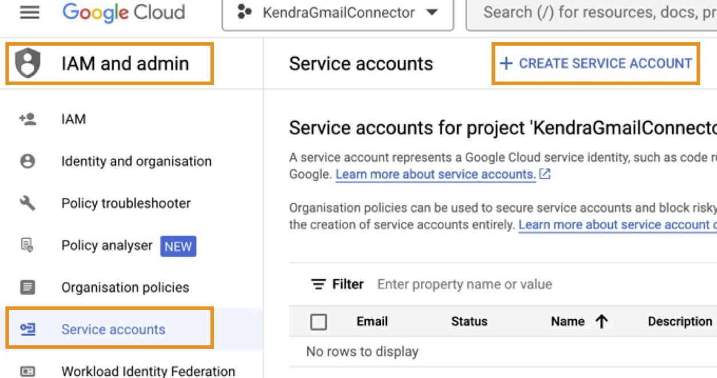
Task: Open the IAM menu item
Action: click(74, 120)
